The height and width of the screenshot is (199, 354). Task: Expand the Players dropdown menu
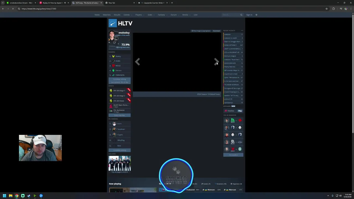pos(139,15)
